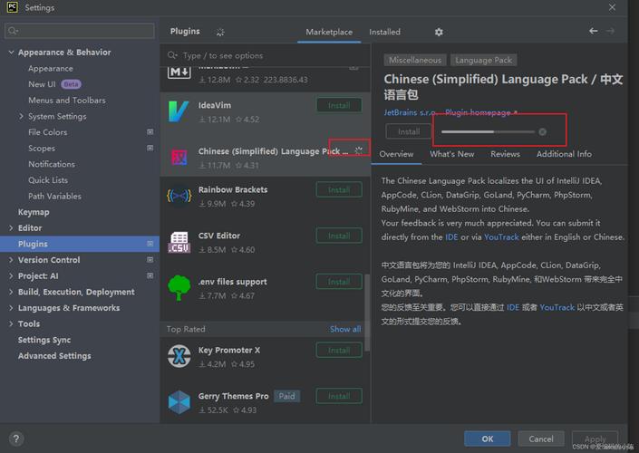The width and height of the screenshot is (639, 453).
Task: Open the What's New tab
Action: [451, 154]
